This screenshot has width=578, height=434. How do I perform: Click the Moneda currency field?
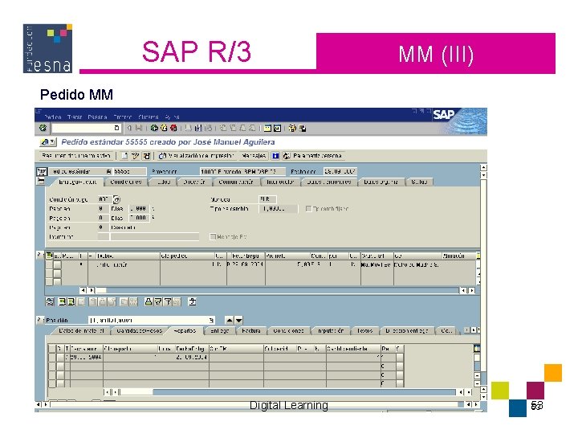[267, 199]
